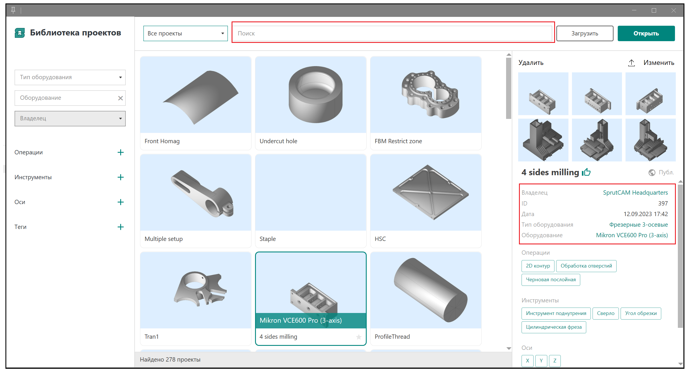Click the globe Публ. publish icon
The image size is (687, 369).
click(x=652, y=173)
